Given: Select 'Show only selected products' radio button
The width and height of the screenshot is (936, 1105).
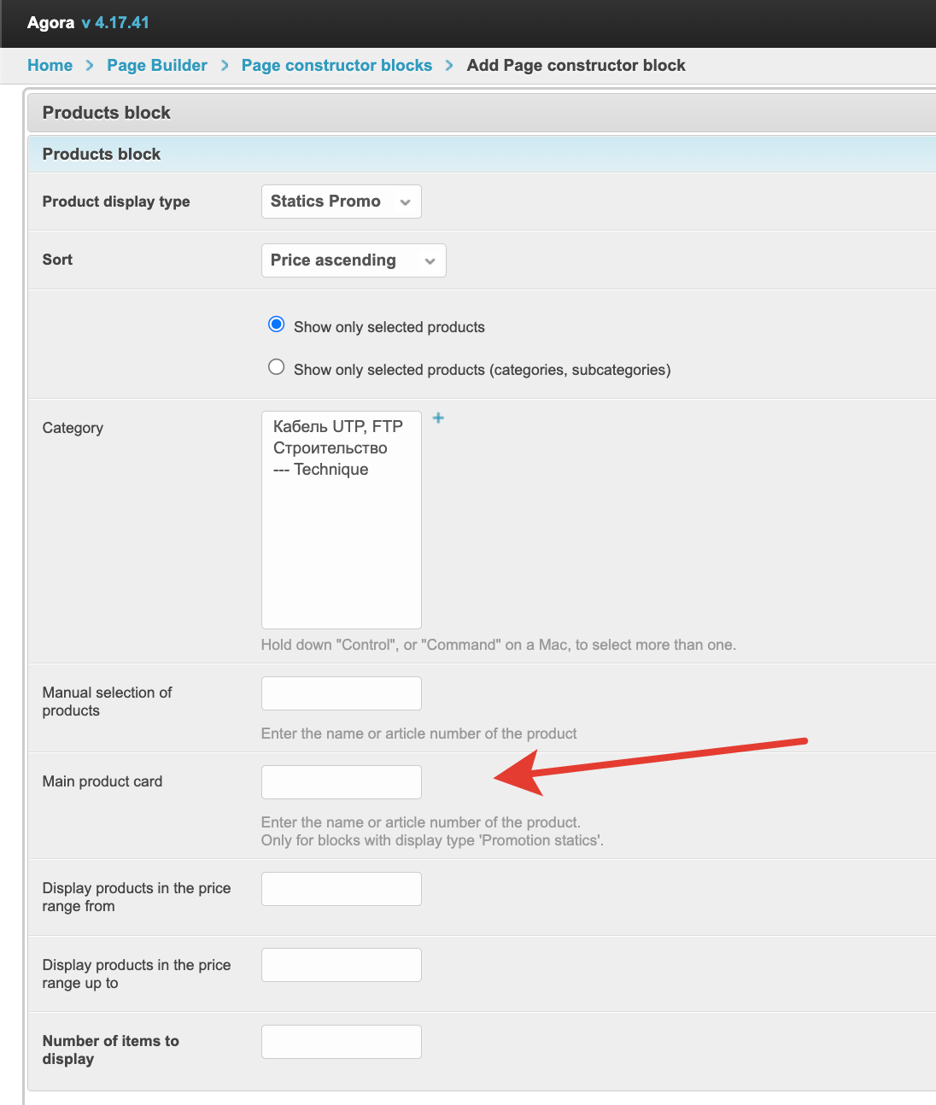Looking at the screenshot, I should [276, 324].
